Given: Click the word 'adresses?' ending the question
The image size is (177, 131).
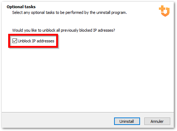Looking at the screenshot, I should click(106, 30).
